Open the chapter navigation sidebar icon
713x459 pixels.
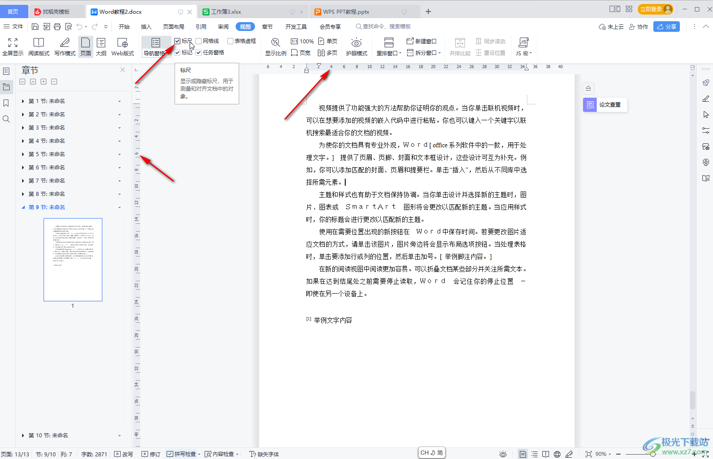tap(6, 87)
